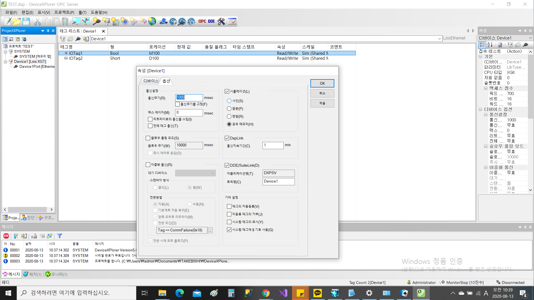534x300 pixels.
Task: Click the 접속 테스트 (Action) property
Action: (x=503, y=51)
